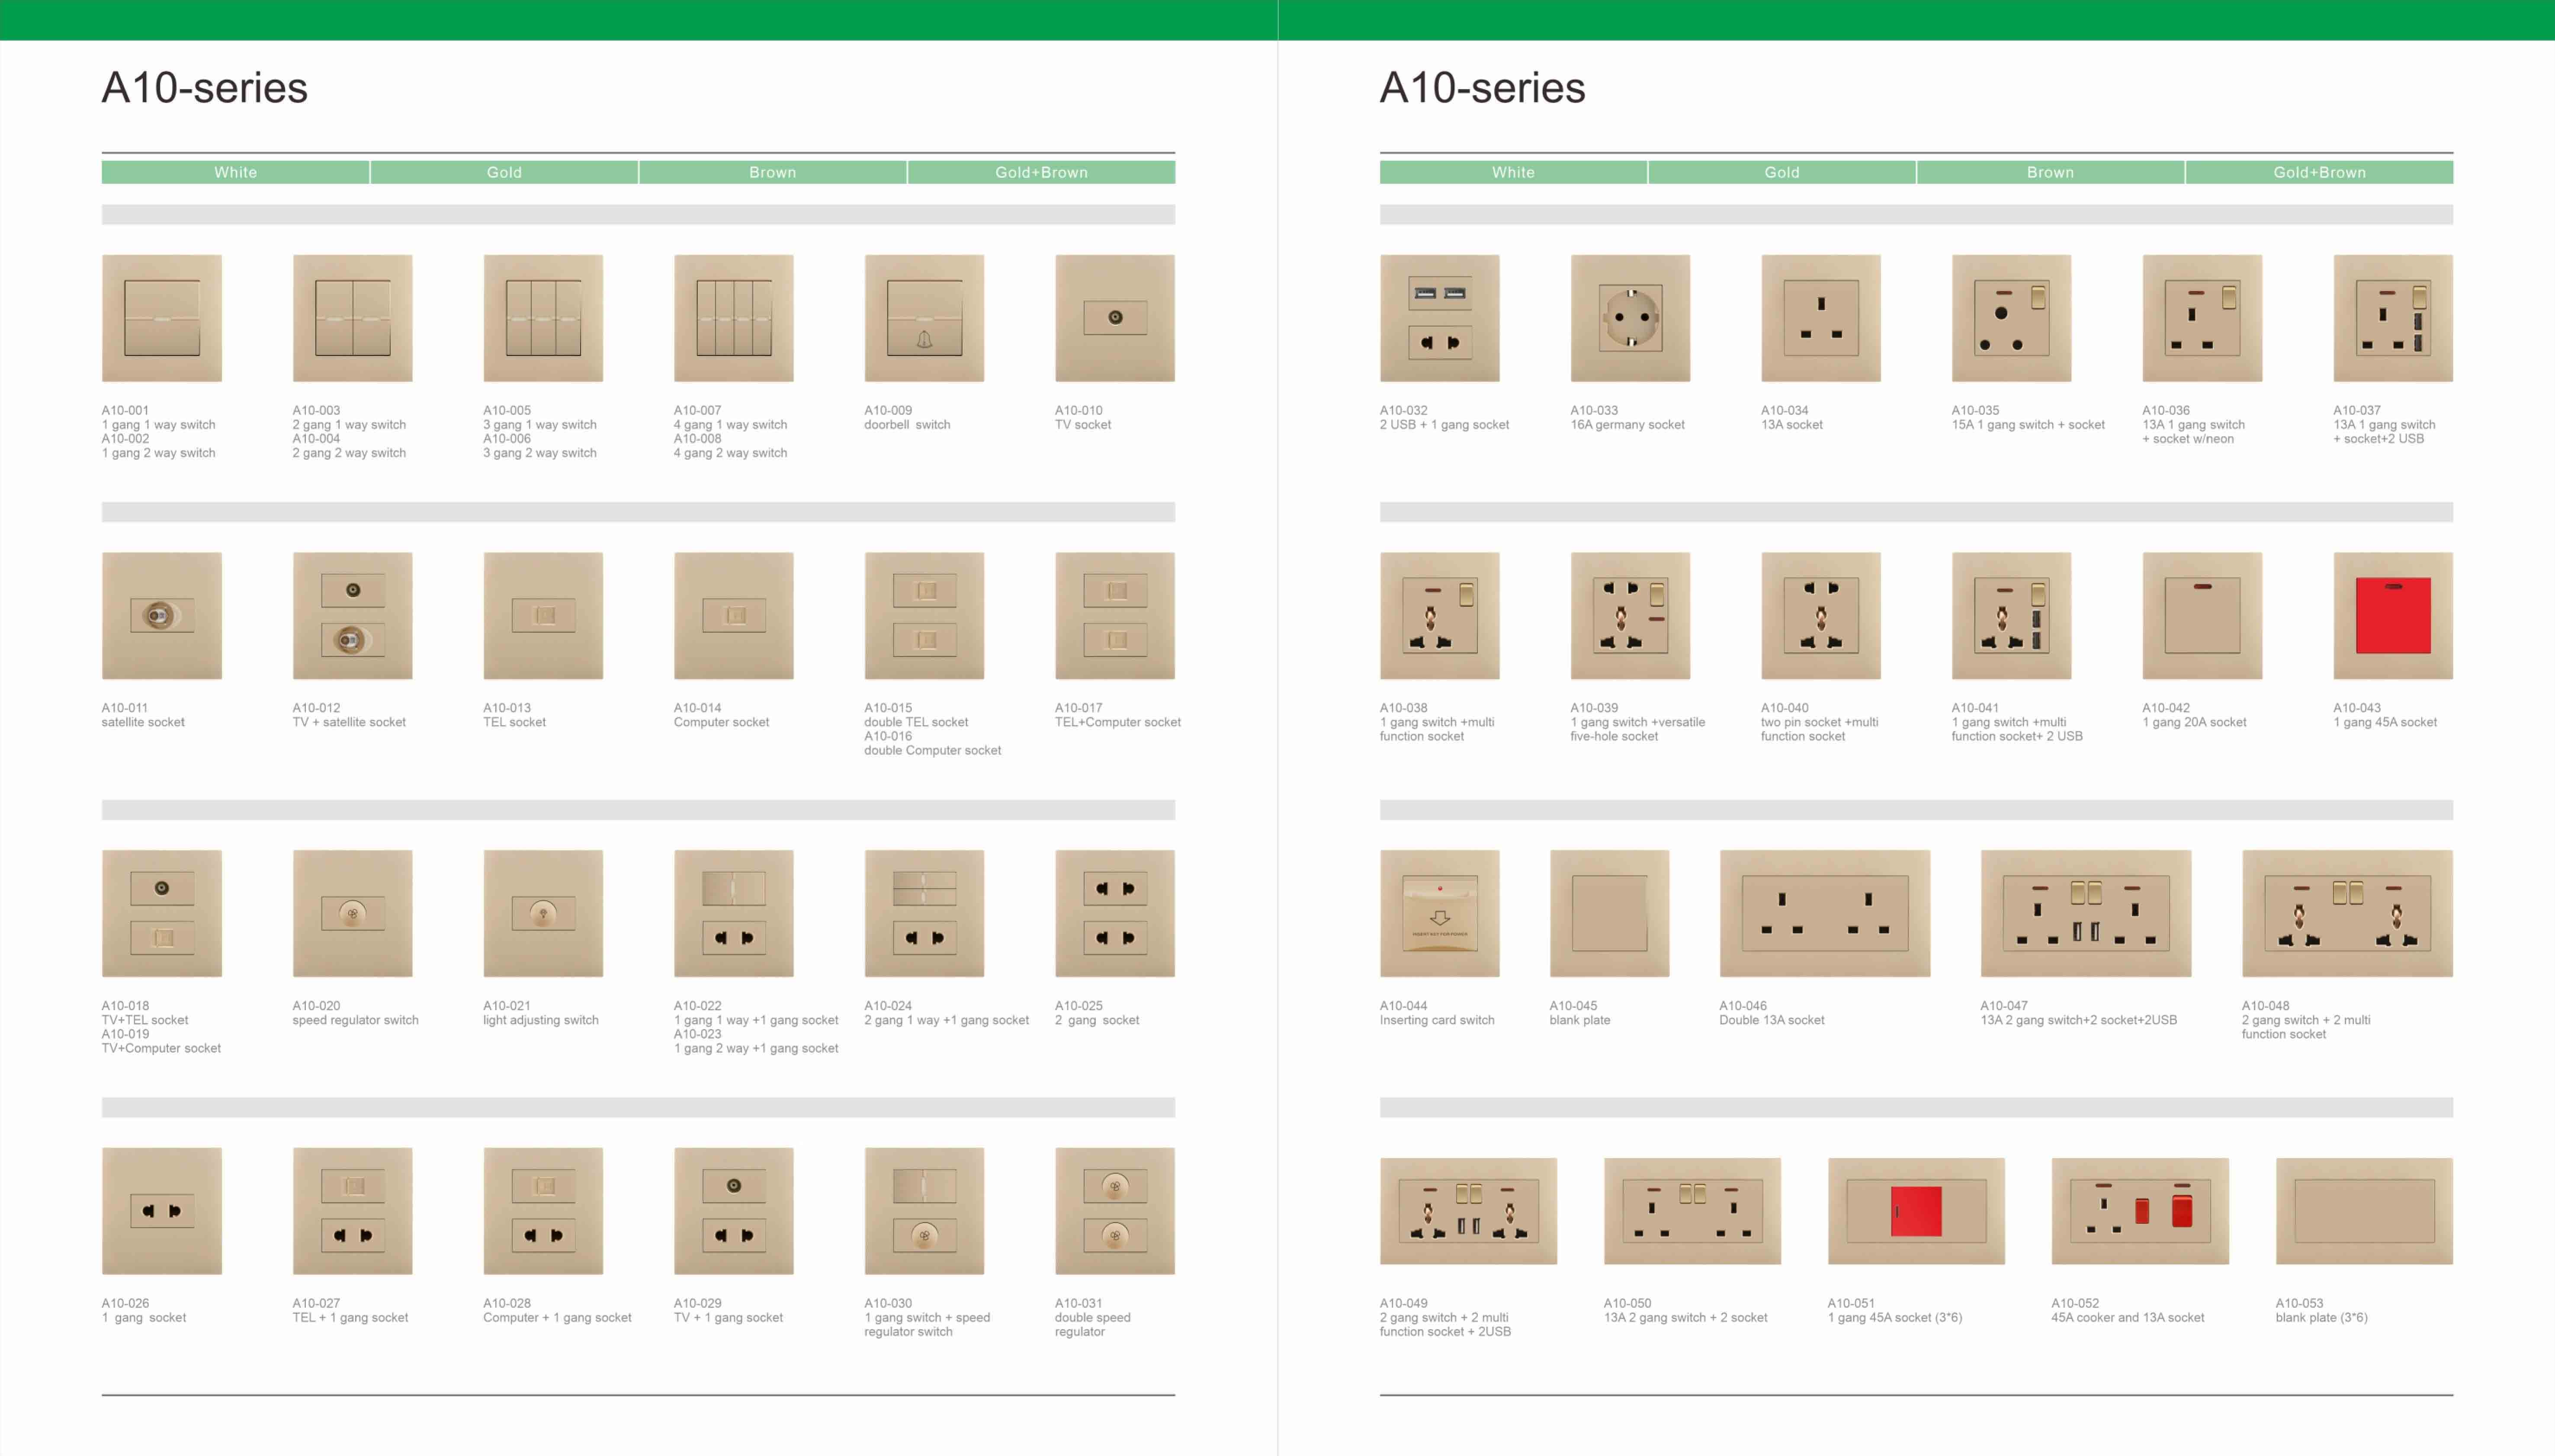This screenshot has width=2555, height=1456.
Task: Select the A10-035 15A switch + socket image
Action: [x=2011, y=318]
